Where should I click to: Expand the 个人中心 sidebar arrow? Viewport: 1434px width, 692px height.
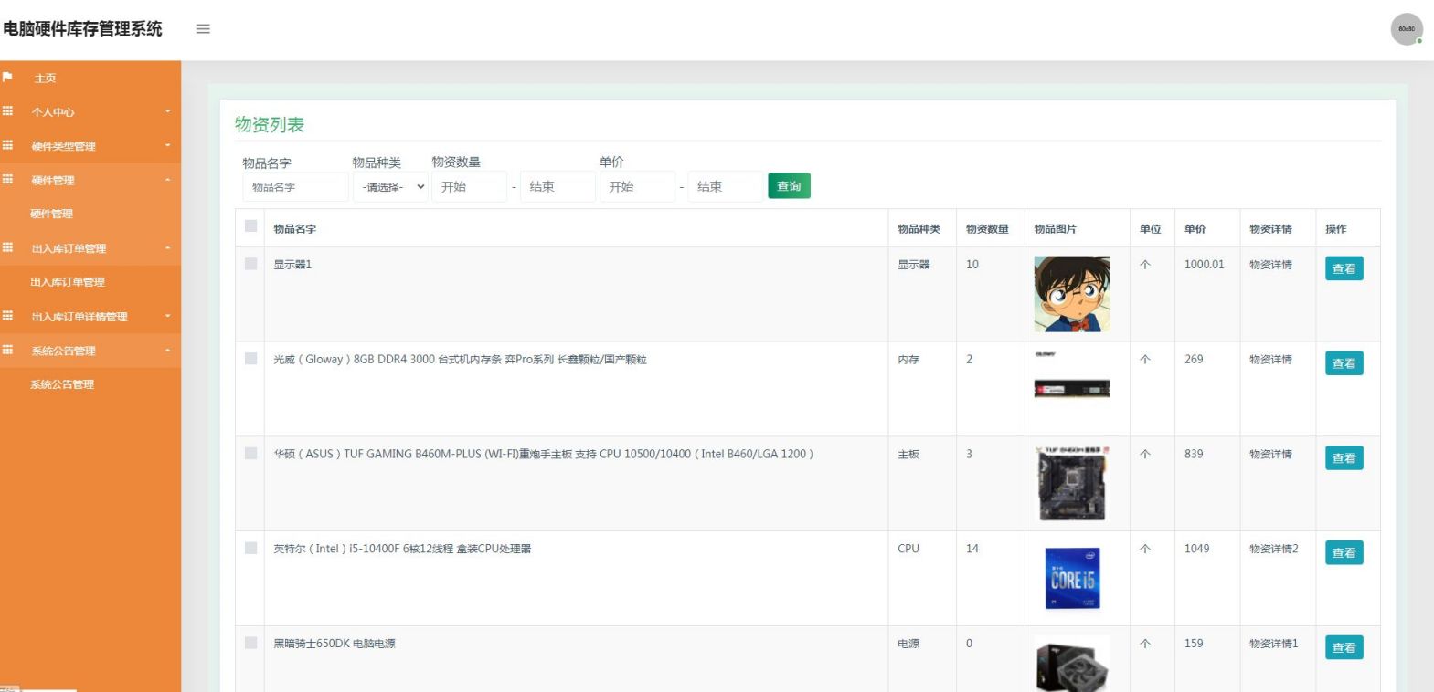(x=168, y=111)
